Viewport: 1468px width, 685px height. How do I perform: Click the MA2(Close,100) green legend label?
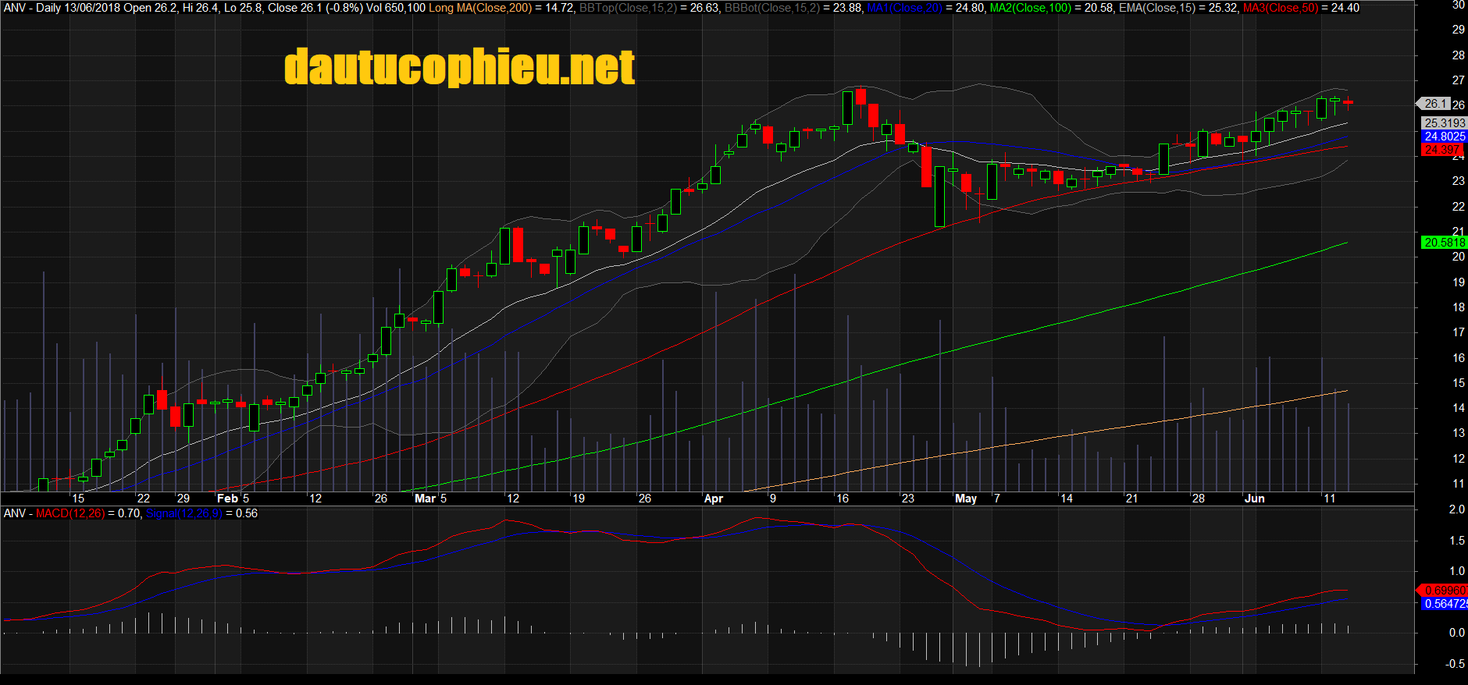click(1031, 8)
